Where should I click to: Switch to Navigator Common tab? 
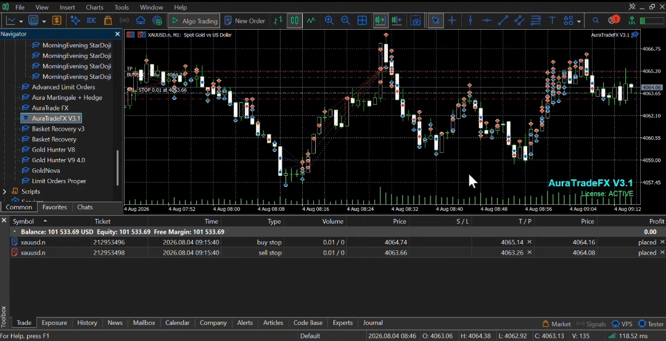[x=18, y=207]
